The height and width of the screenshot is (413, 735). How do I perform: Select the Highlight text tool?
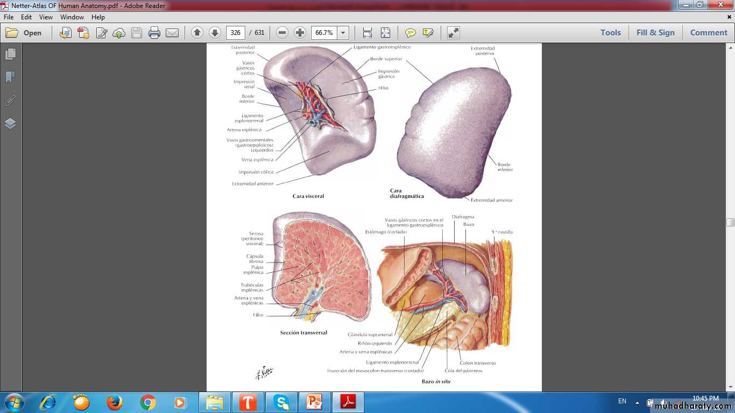click(x=428, y=33)
